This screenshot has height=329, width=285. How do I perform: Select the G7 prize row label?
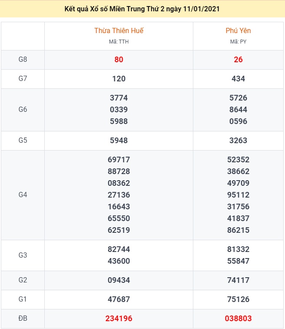click(x=23, y=78)
